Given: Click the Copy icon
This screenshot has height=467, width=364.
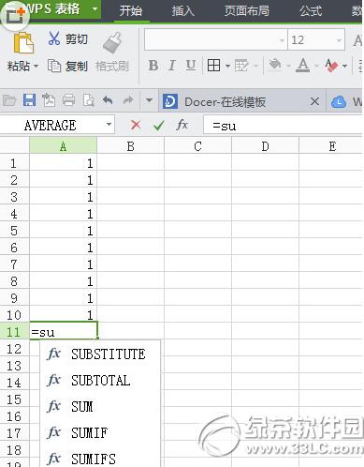Looking at the screenshot, I should pyautogui.click(x=54, y=66).
